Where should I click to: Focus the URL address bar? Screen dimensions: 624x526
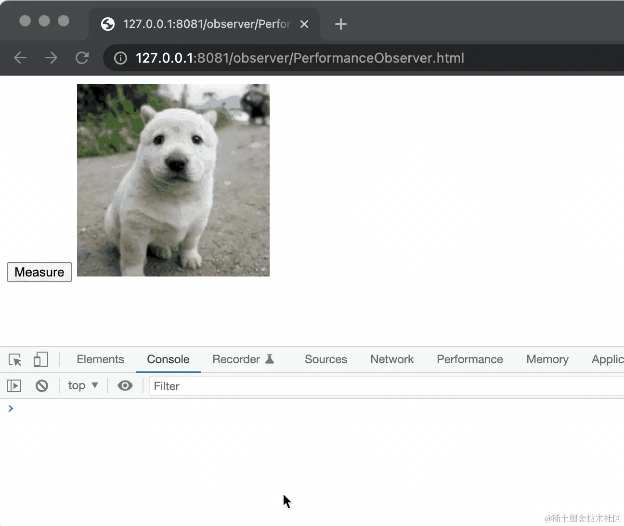[337, 58]
